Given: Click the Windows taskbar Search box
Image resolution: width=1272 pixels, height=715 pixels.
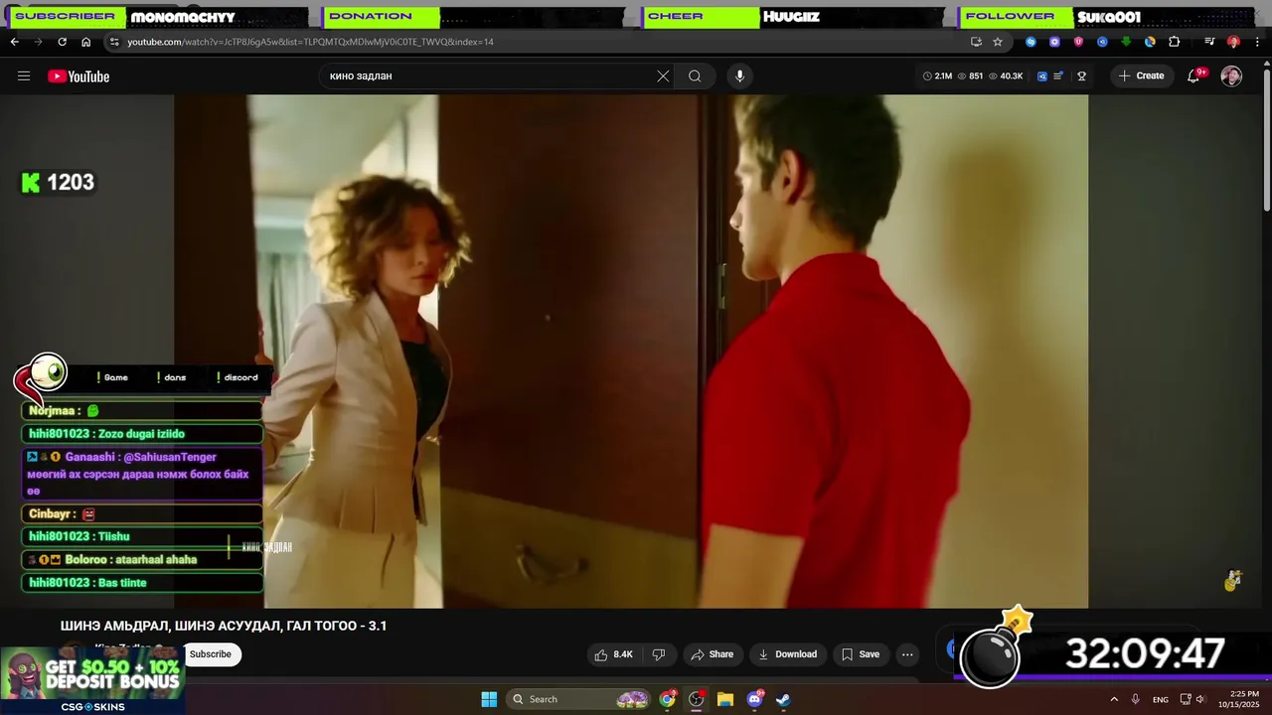Looking at the screenshot, I should [x=579, y=699].
